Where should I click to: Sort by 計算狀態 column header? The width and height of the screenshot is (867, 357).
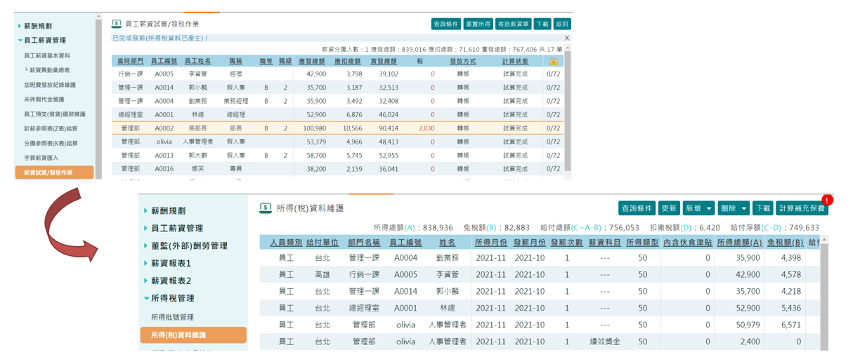pyautogui.click(x=516, y=61)
